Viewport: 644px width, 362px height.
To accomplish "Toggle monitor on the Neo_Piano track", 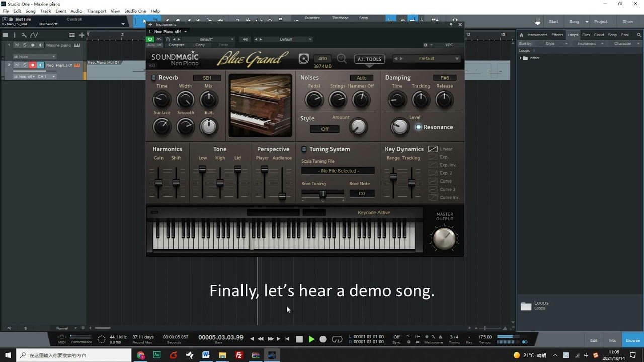I will 41,65.
